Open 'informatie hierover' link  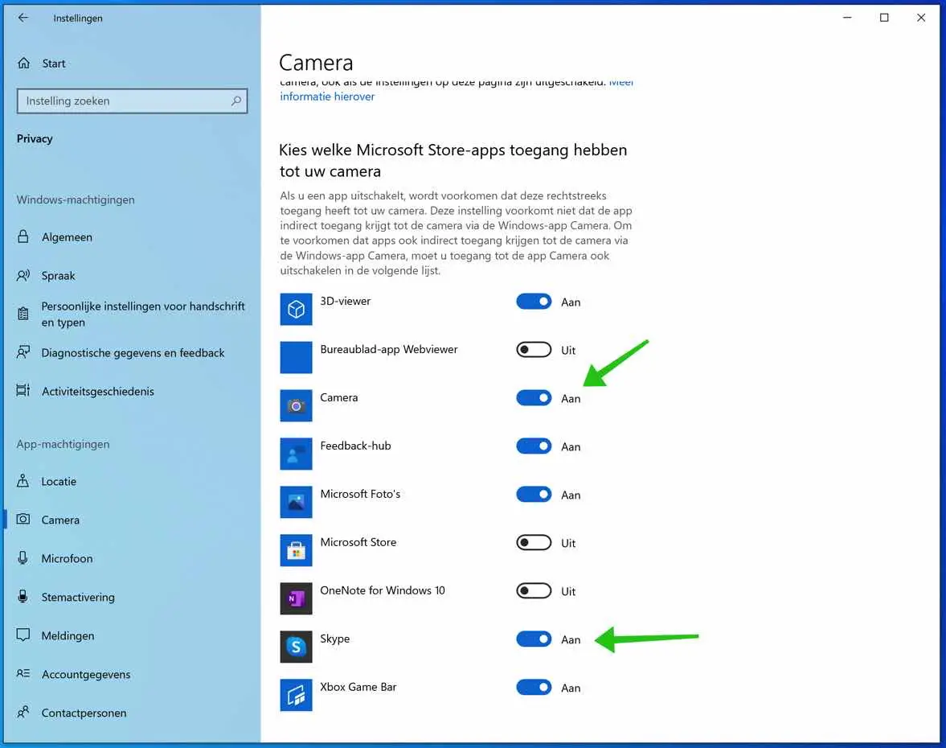pos(327,97)
